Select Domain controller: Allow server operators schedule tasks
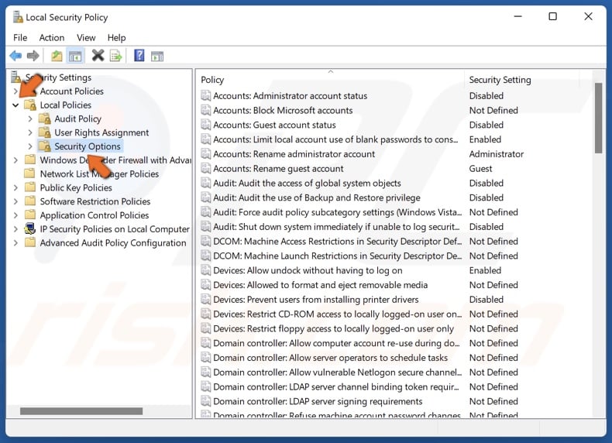Screen dimensions: 612x443 point(330,358)
